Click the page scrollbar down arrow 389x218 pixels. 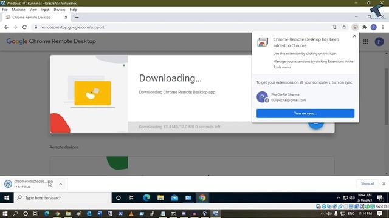pyautogui.click(x=387, y=173)
